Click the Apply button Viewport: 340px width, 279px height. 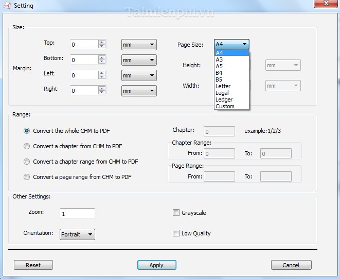(x=157, y=265)
